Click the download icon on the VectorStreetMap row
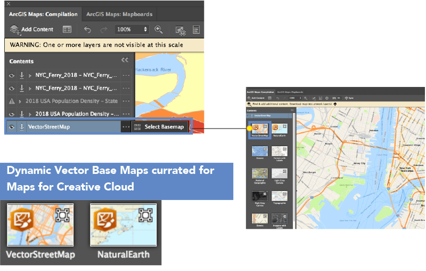426x271 pixels. (22, 127)
